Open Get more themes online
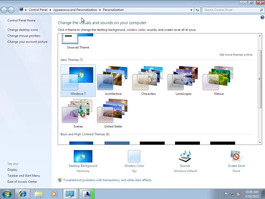 [236, 55]
